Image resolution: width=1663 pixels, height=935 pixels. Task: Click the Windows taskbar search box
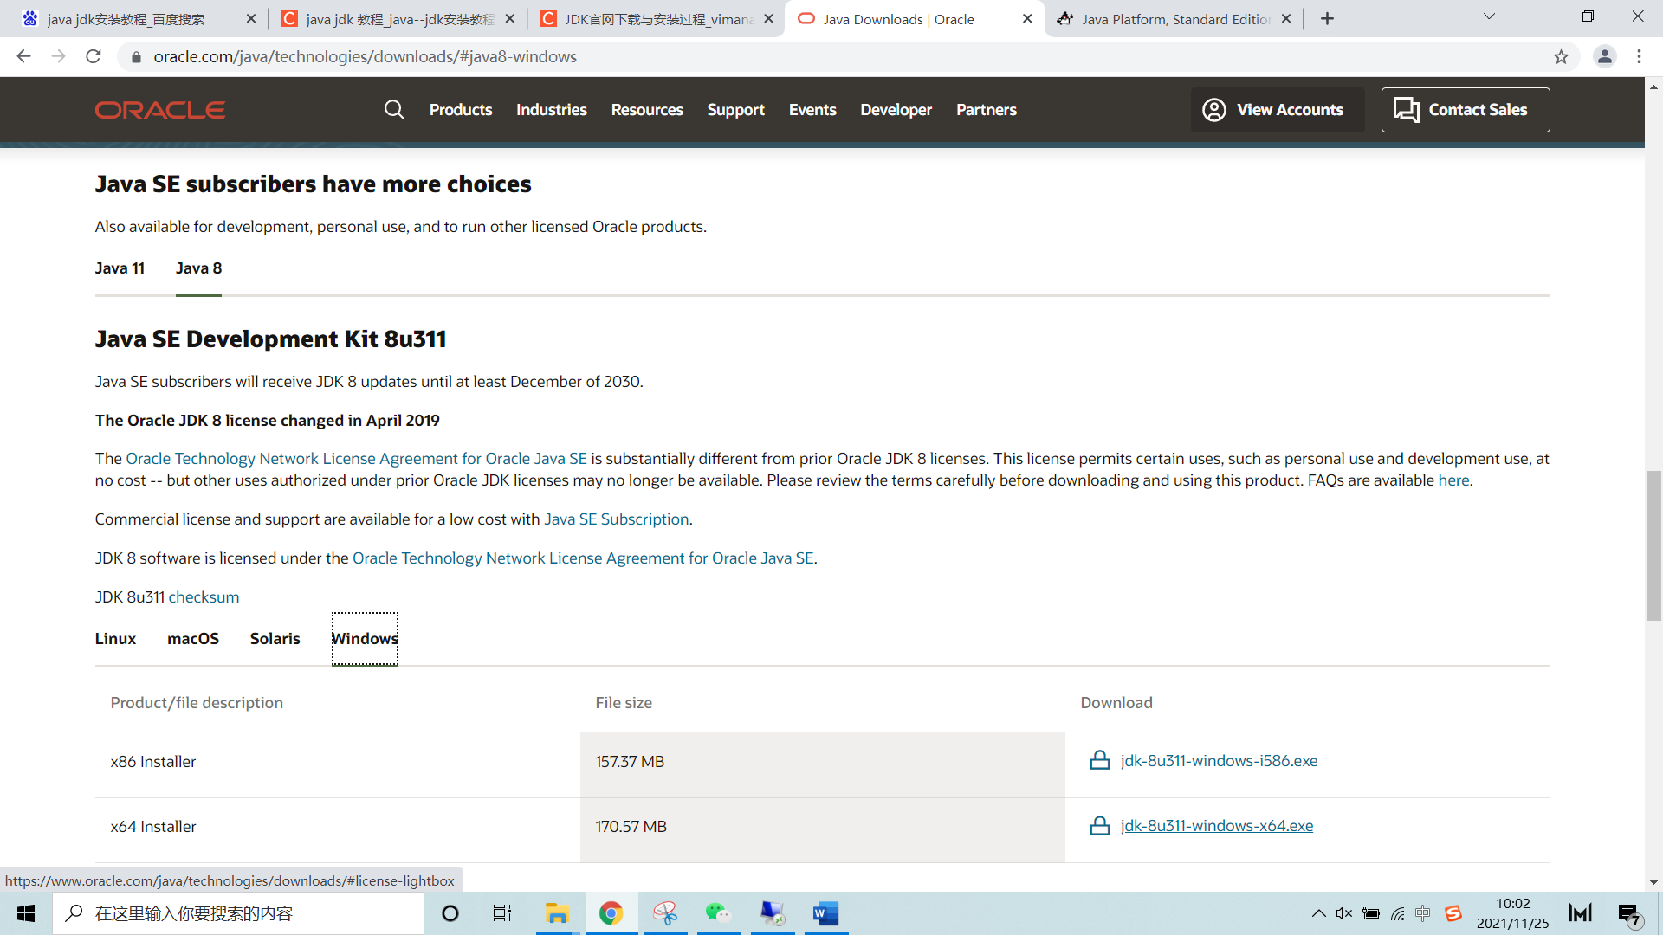click(x=238, y=913)
